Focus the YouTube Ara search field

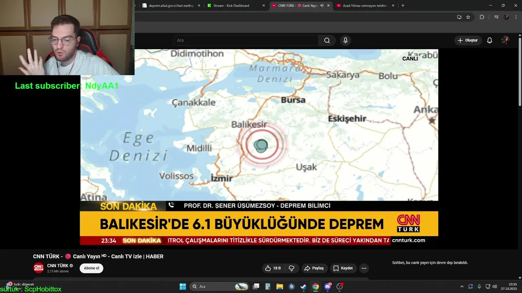(x=246, y=40)
